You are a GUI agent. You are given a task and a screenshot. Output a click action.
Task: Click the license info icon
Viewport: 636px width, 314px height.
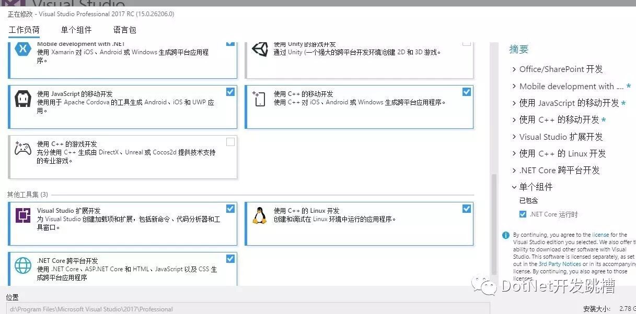[506, 235]
